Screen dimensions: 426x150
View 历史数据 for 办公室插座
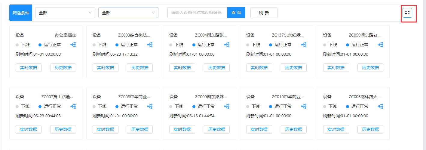click(63, 68)
